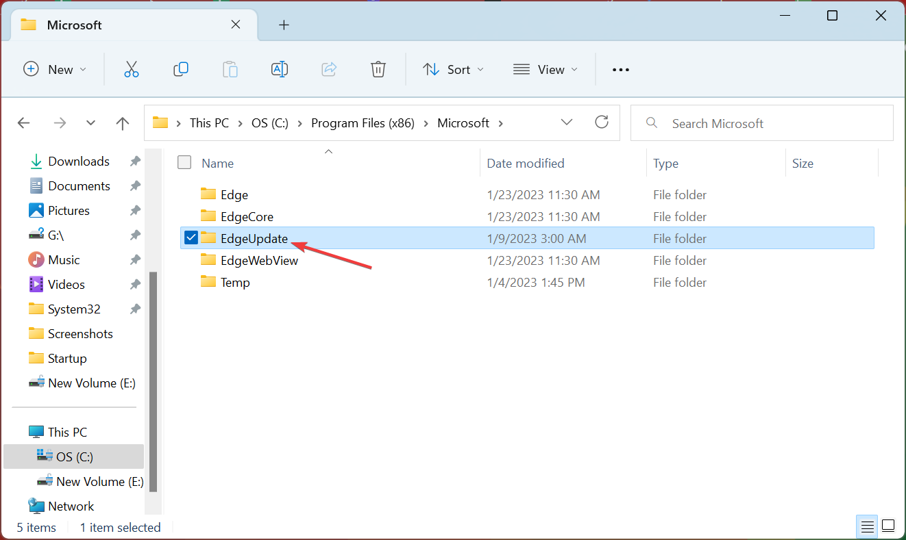Viewport: 906px width, 540px height.
Task: Expand recent locations chevron
Action: (x=91, y=123)
